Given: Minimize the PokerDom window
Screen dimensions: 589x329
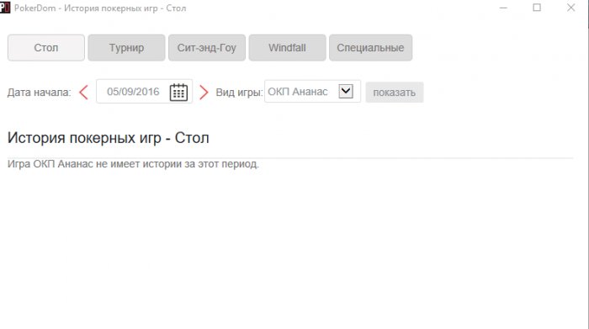Looking at the screenshot, I should point(503,8).
